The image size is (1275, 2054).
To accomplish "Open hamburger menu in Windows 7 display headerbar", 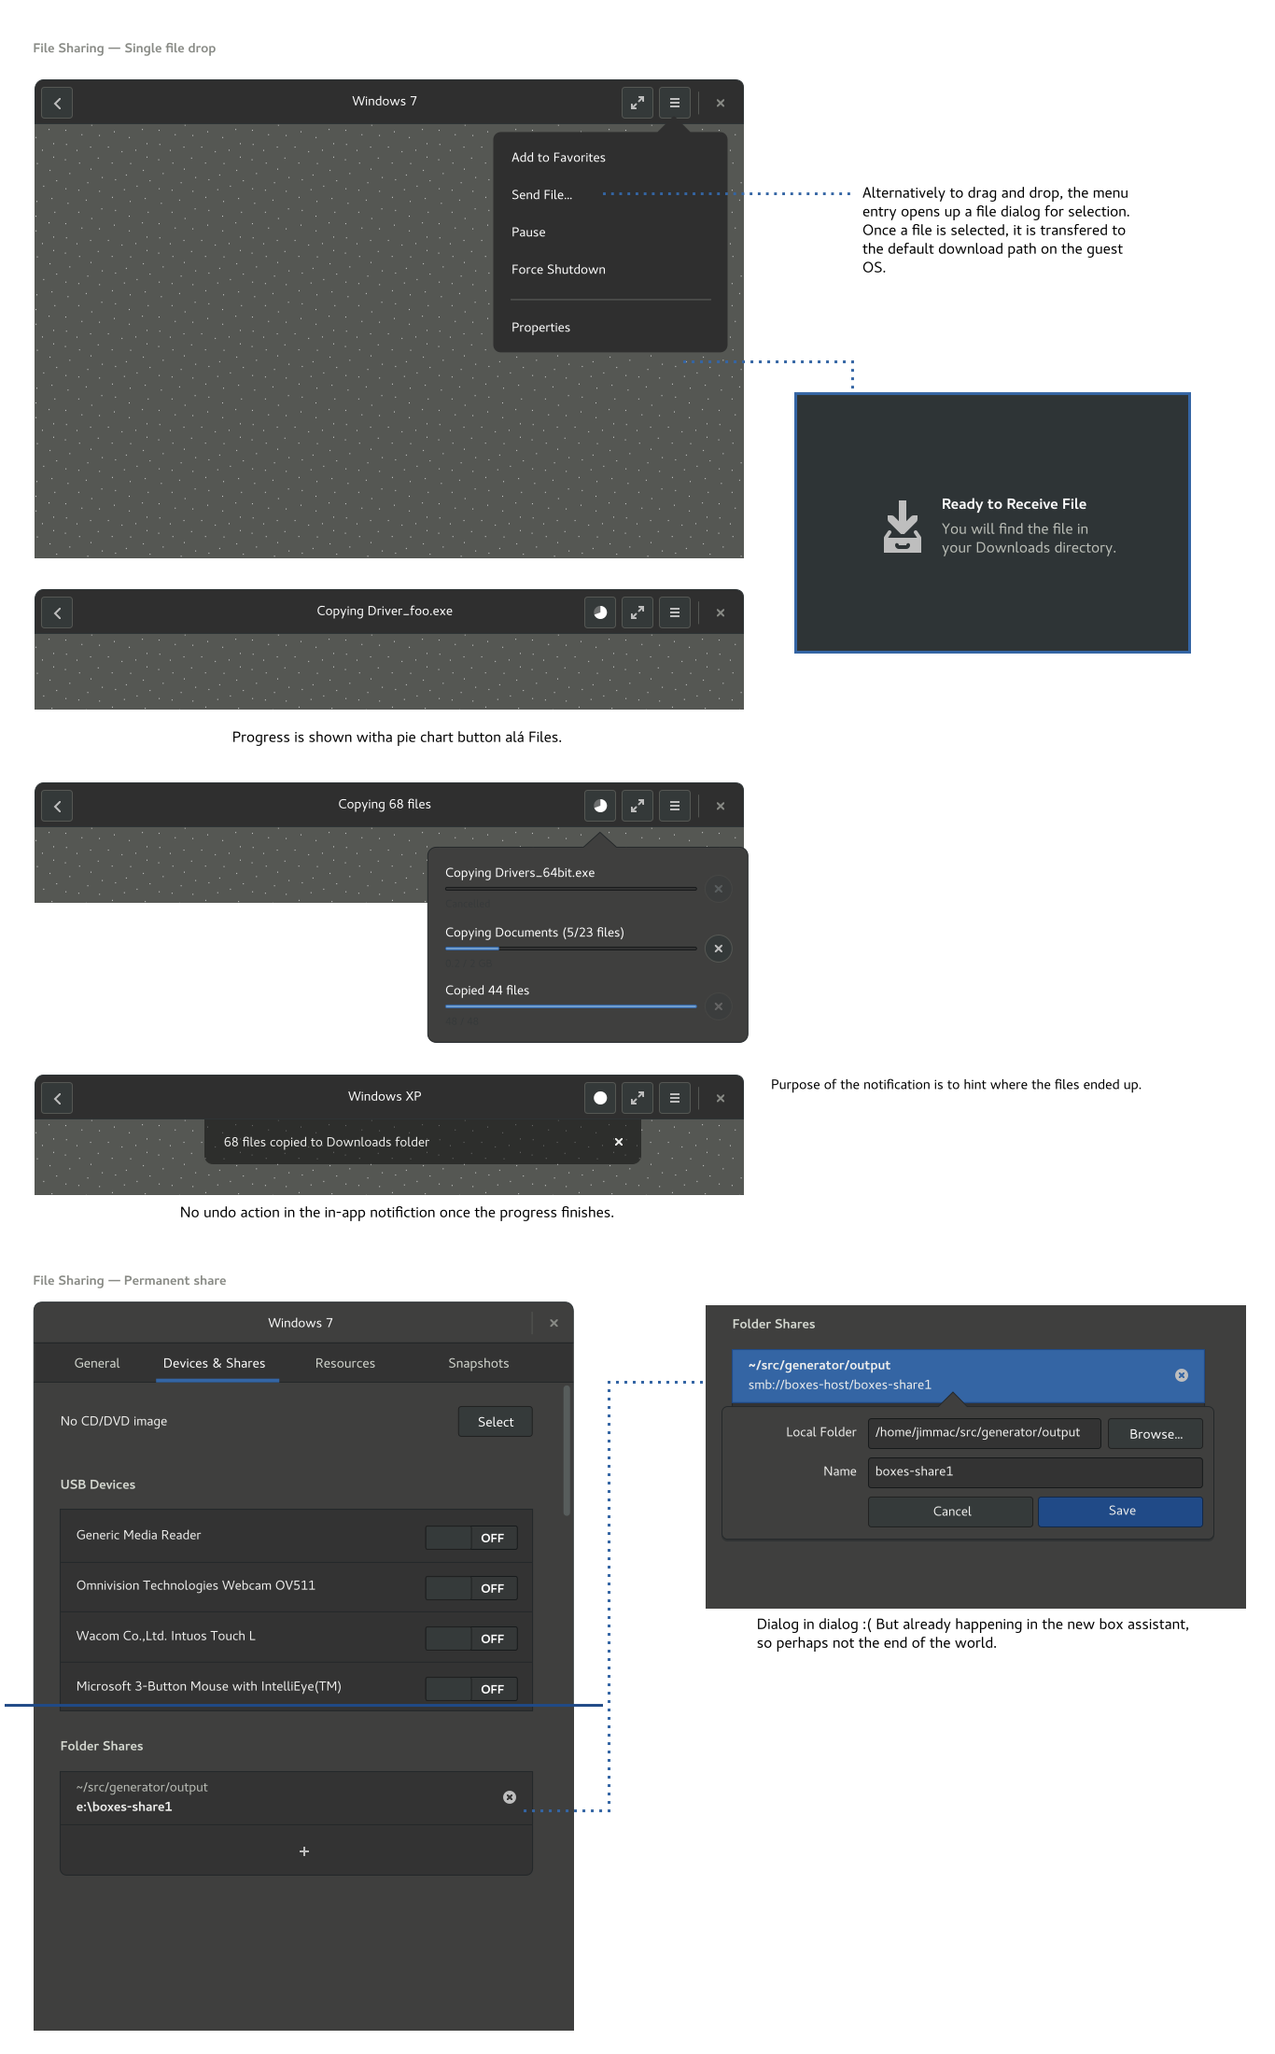I will pyautogui.click(x=675, y=103).
